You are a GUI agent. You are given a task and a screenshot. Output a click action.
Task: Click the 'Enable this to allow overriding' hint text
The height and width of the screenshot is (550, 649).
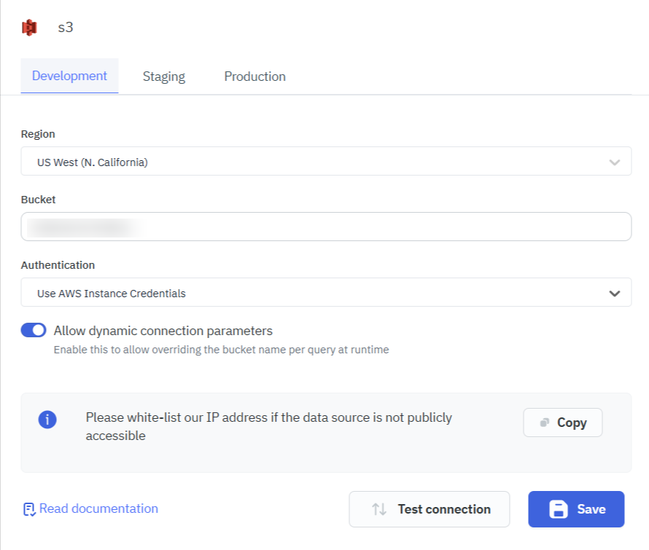click(222, 350)
